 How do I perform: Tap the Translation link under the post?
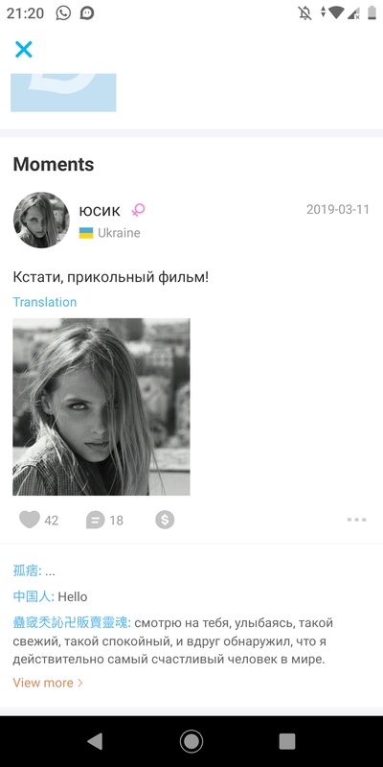(x=44, y=302)
